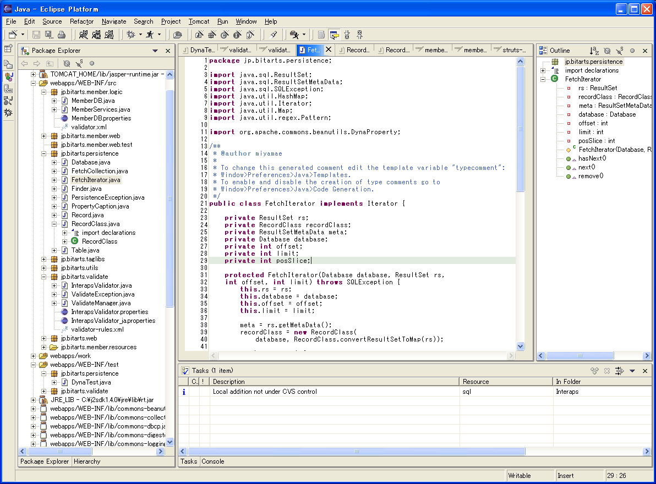Open the Filter Tasks icon in Tasks view
This screenshot has width=656, height=484.
[619, 371]
